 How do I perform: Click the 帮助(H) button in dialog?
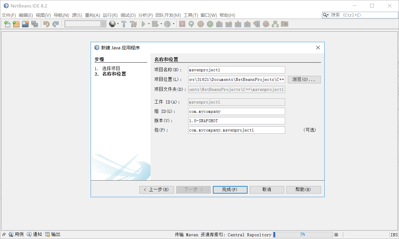tap(304, 190)
